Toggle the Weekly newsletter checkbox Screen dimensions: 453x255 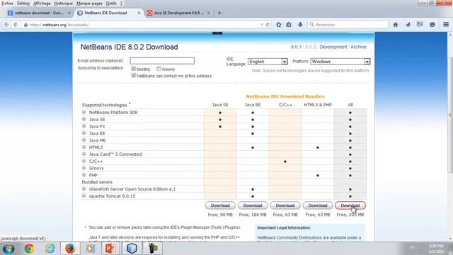pos(159,69)
